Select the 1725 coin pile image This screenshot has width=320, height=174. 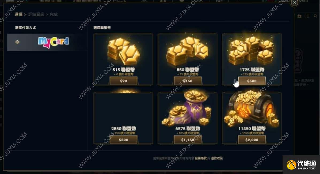tap(251, 51)
